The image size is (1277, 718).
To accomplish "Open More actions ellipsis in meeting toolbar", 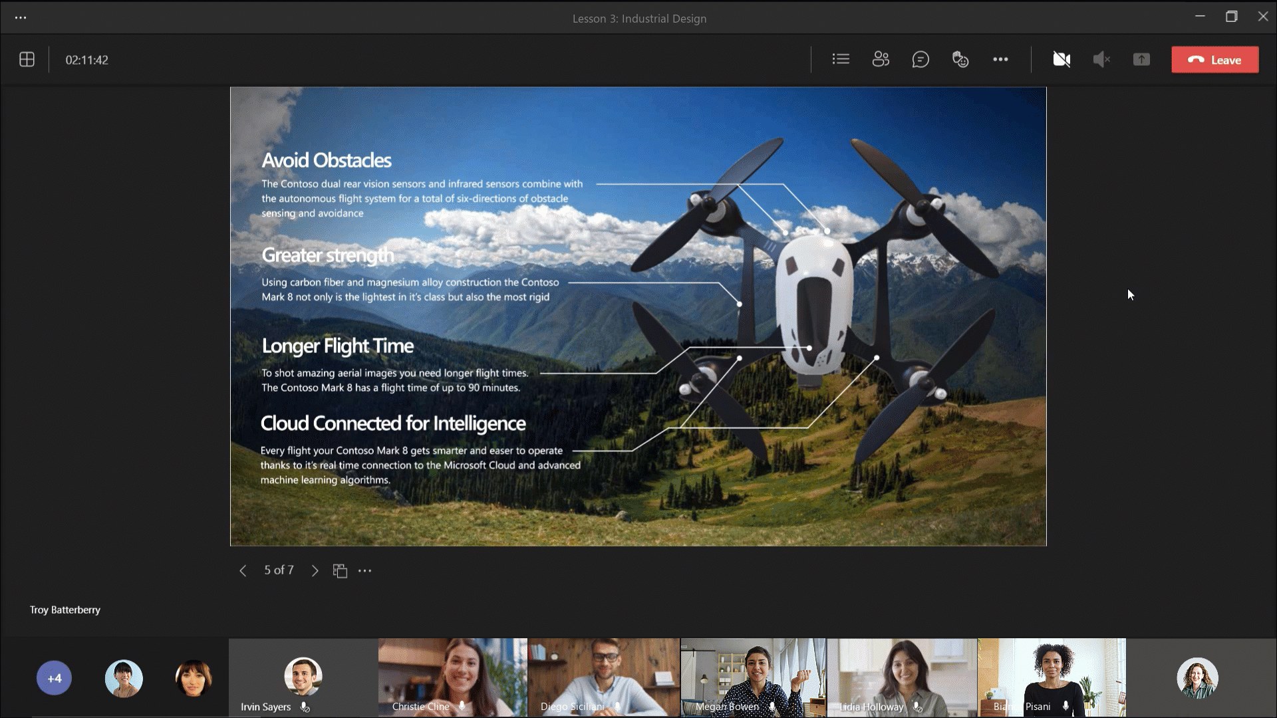I will pos(1000,60).
